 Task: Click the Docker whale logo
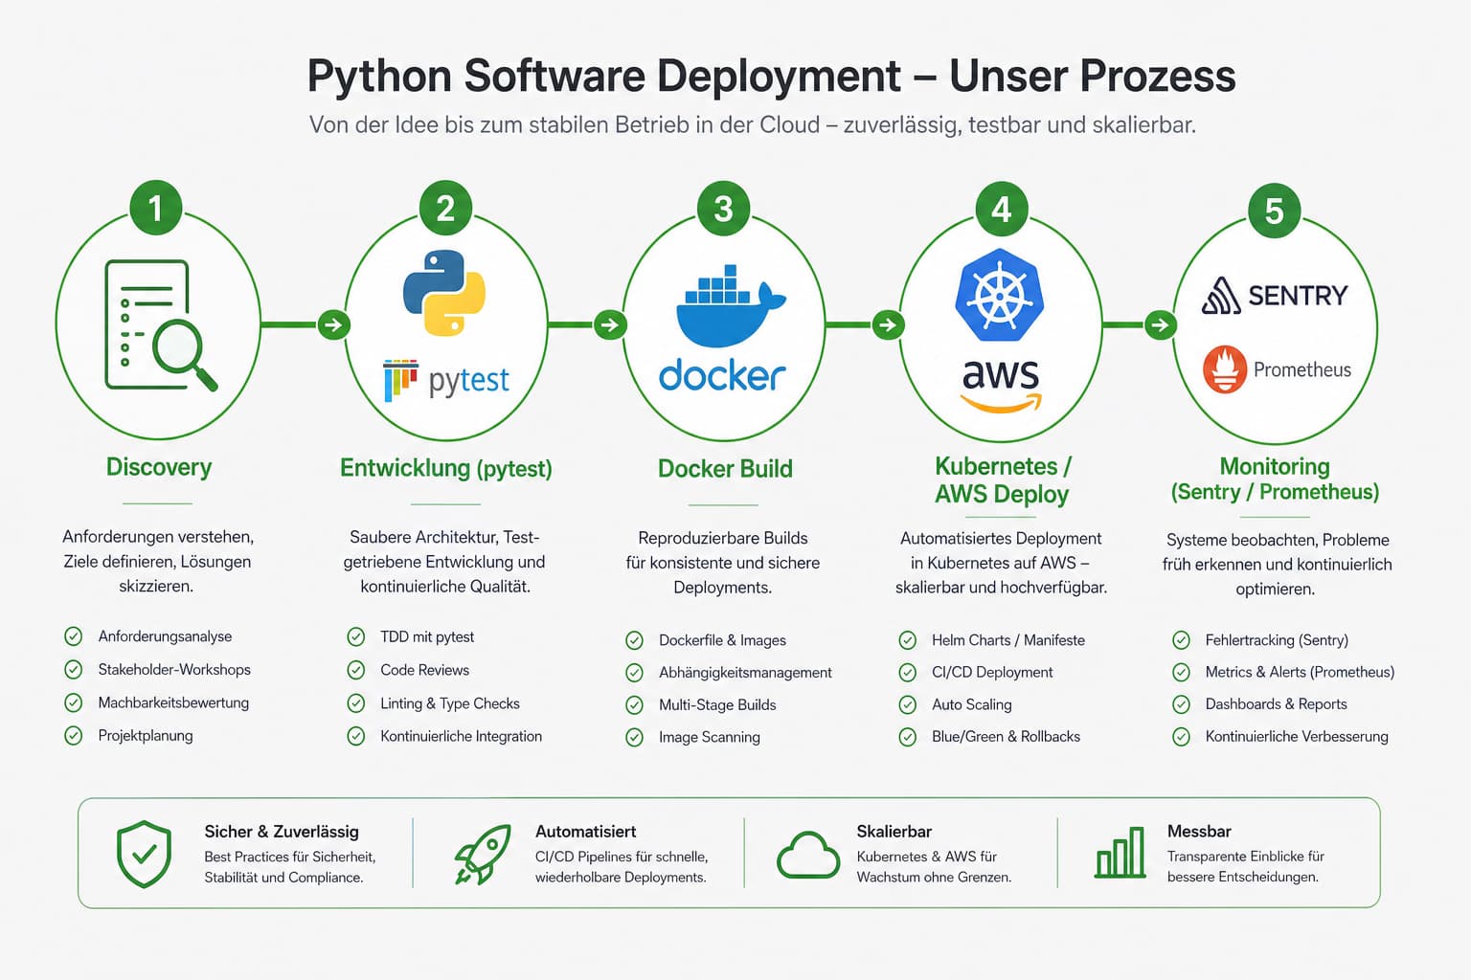730,305
